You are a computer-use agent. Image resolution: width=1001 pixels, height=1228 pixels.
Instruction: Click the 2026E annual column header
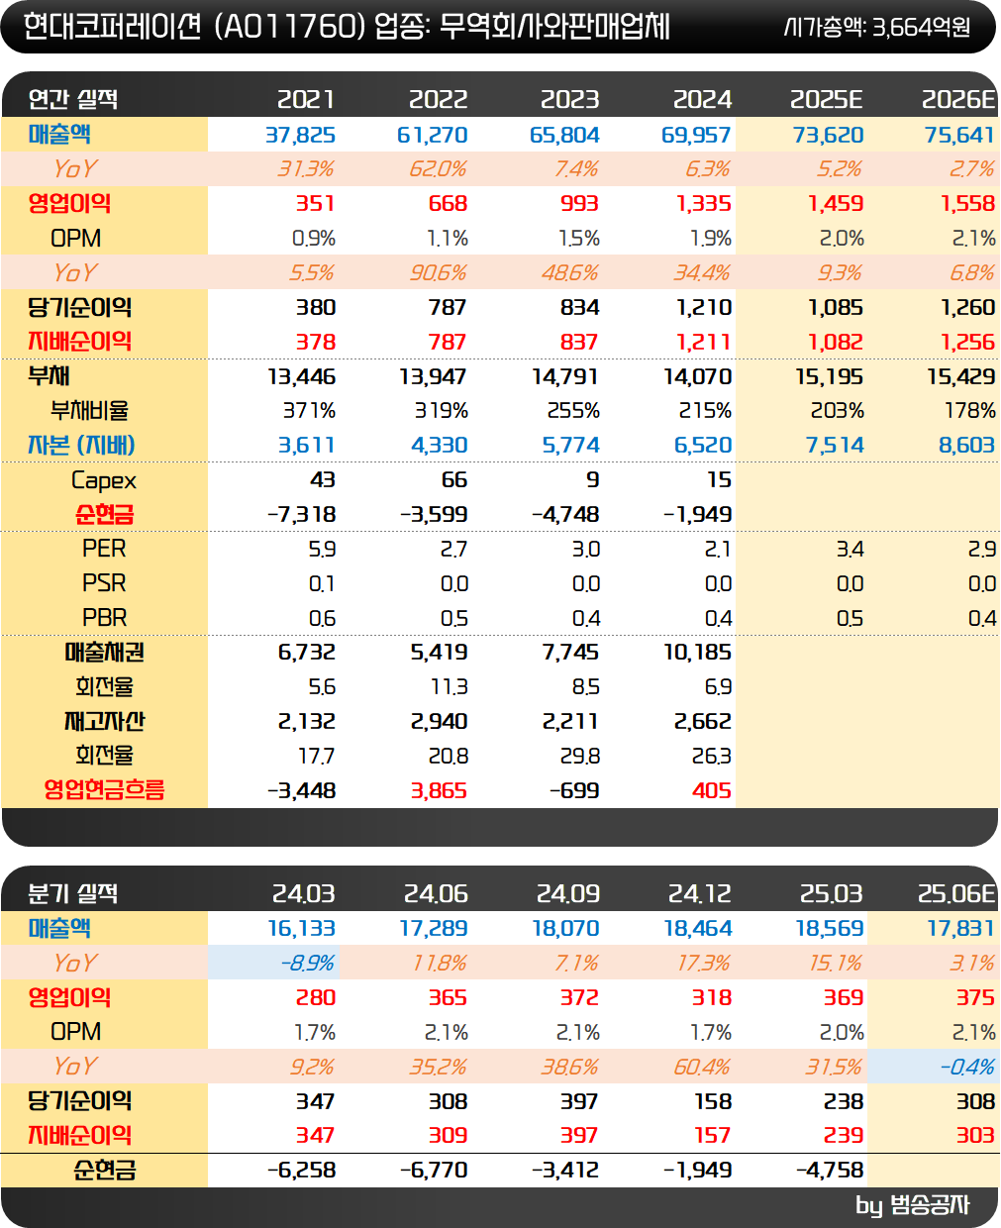[958, 99]
